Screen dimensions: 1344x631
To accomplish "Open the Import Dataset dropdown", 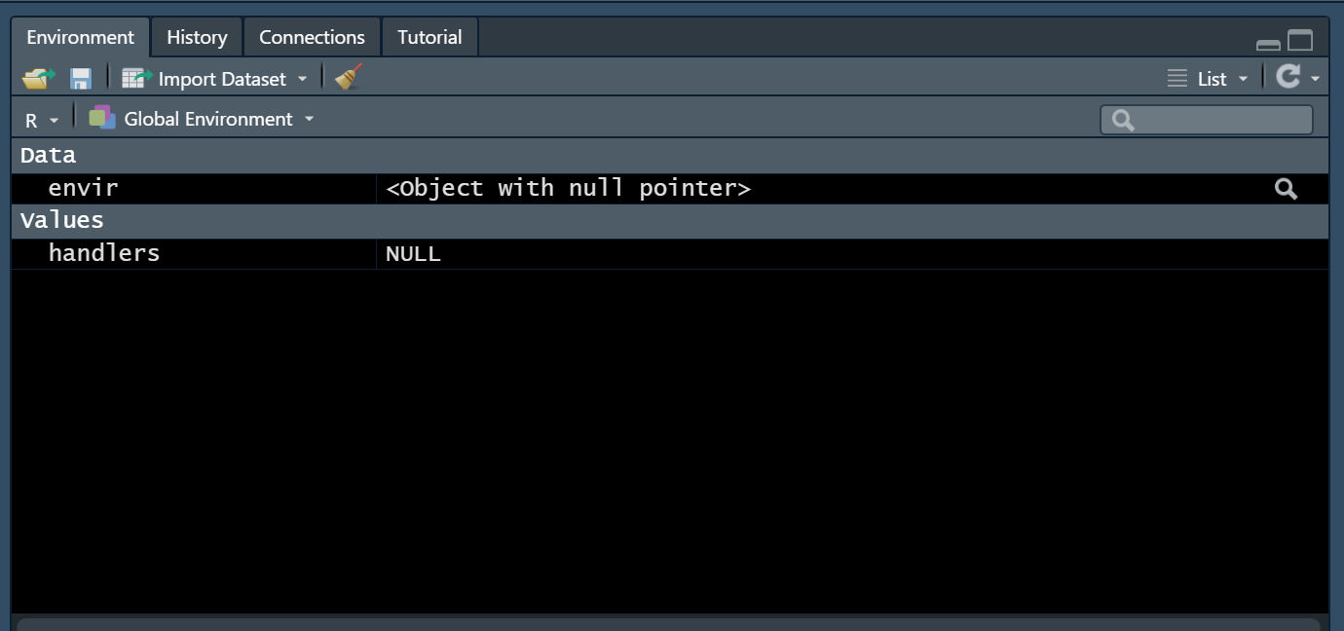I will (x=302, y=77).
